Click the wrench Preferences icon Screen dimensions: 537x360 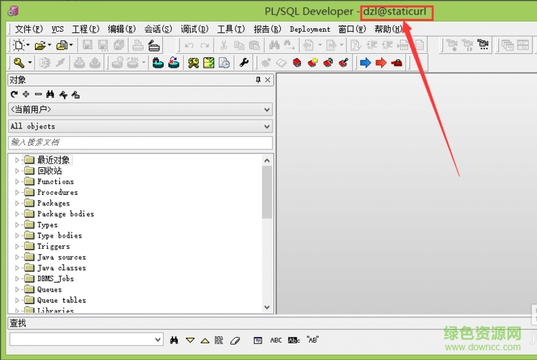coord(244,63)
